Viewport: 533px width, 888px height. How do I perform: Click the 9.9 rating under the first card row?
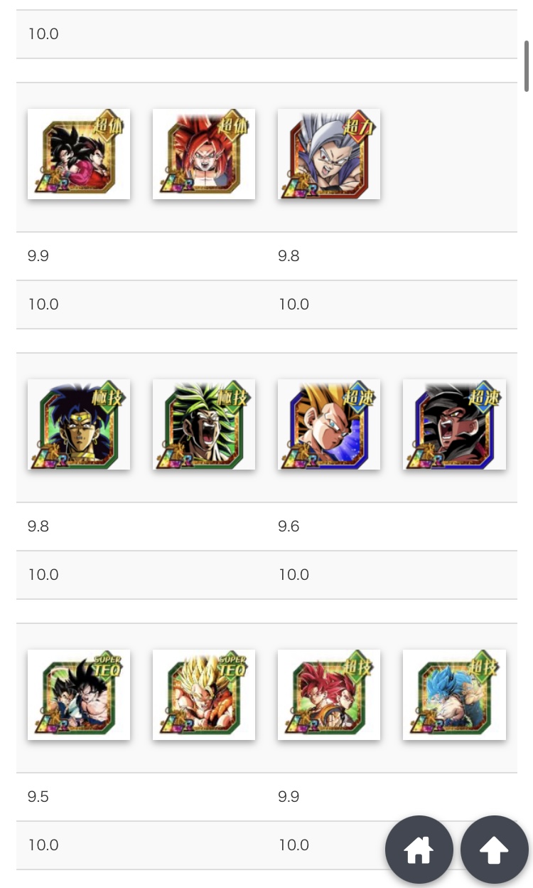(38, 256)
